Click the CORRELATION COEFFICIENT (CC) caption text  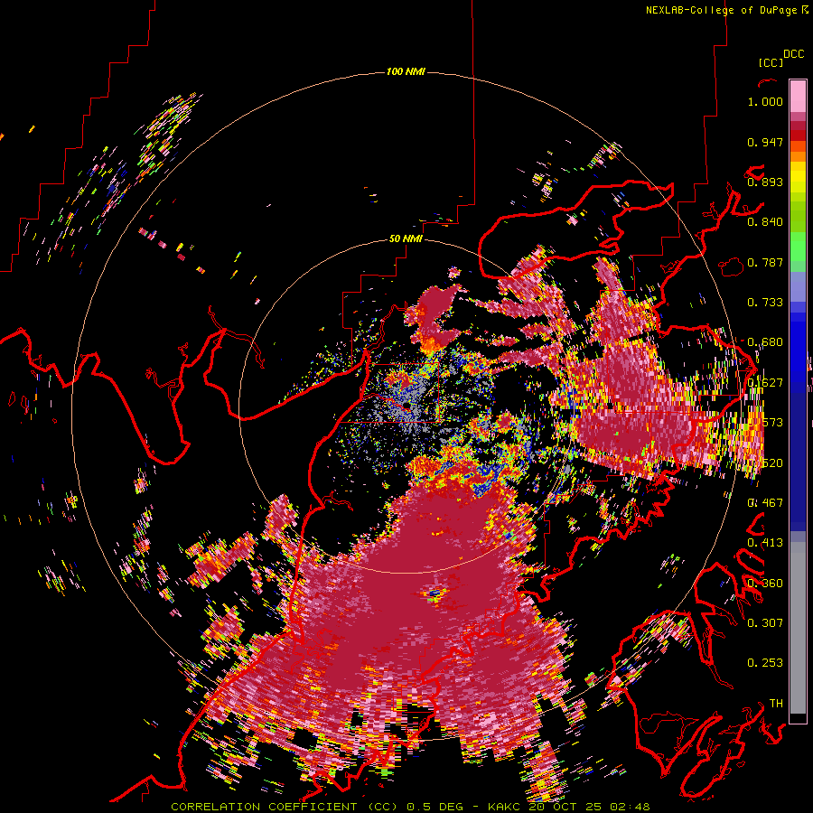285,807
